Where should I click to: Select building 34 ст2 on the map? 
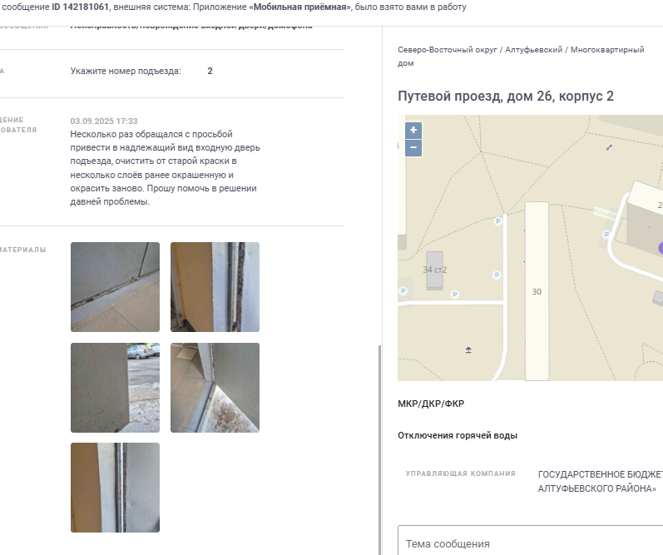(435, 270)
